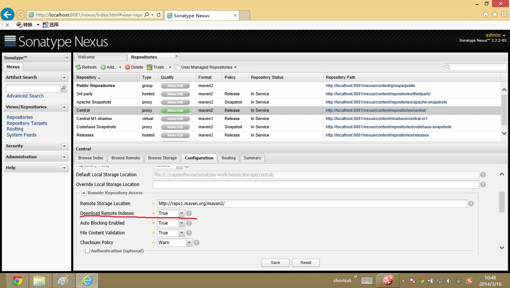
Task: Sort by the Repository column header
Action: click(107, 77)
